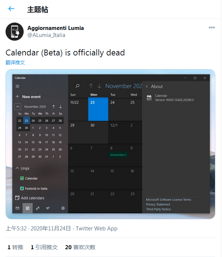The image size is (222, 257).
Task: Open the Privacy Statement link
Action: click(158, 204)
